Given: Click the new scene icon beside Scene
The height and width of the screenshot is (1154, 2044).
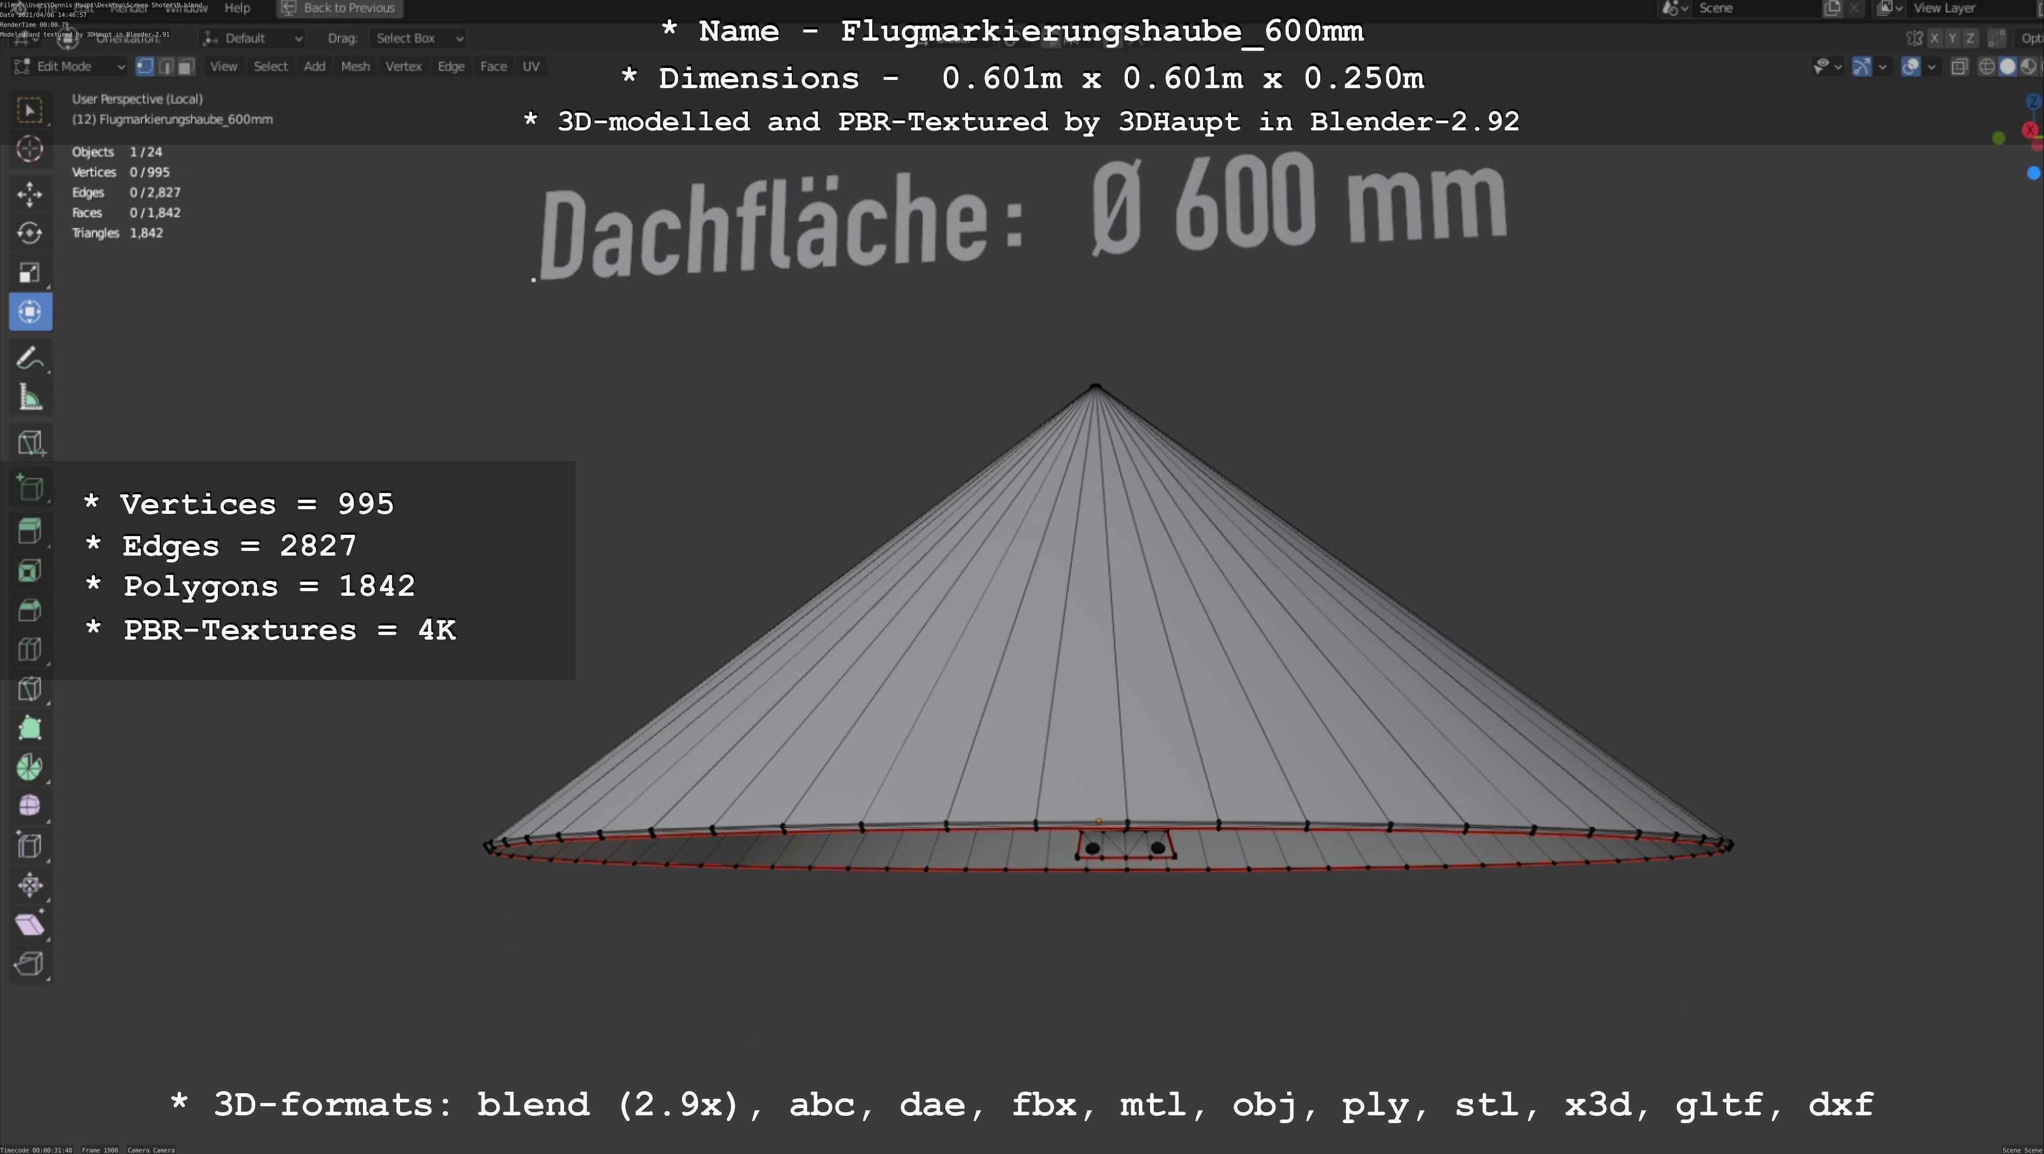Looking at the screenshot, I should tap(1832, 8).
